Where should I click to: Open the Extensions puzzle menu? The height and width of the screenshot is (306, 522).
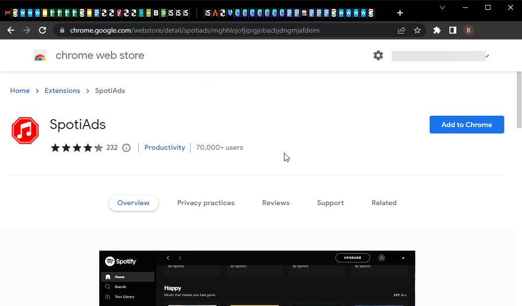pyautogui.click(x=437, y=30)
